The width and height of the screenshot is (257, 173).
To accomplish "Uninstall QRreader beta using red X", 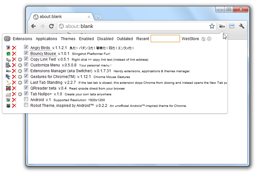I will [x=14, y=88].
